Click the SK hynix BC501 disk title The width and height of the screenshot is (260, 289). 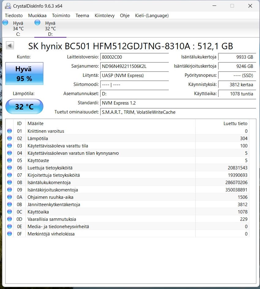(x=131, y=46)
